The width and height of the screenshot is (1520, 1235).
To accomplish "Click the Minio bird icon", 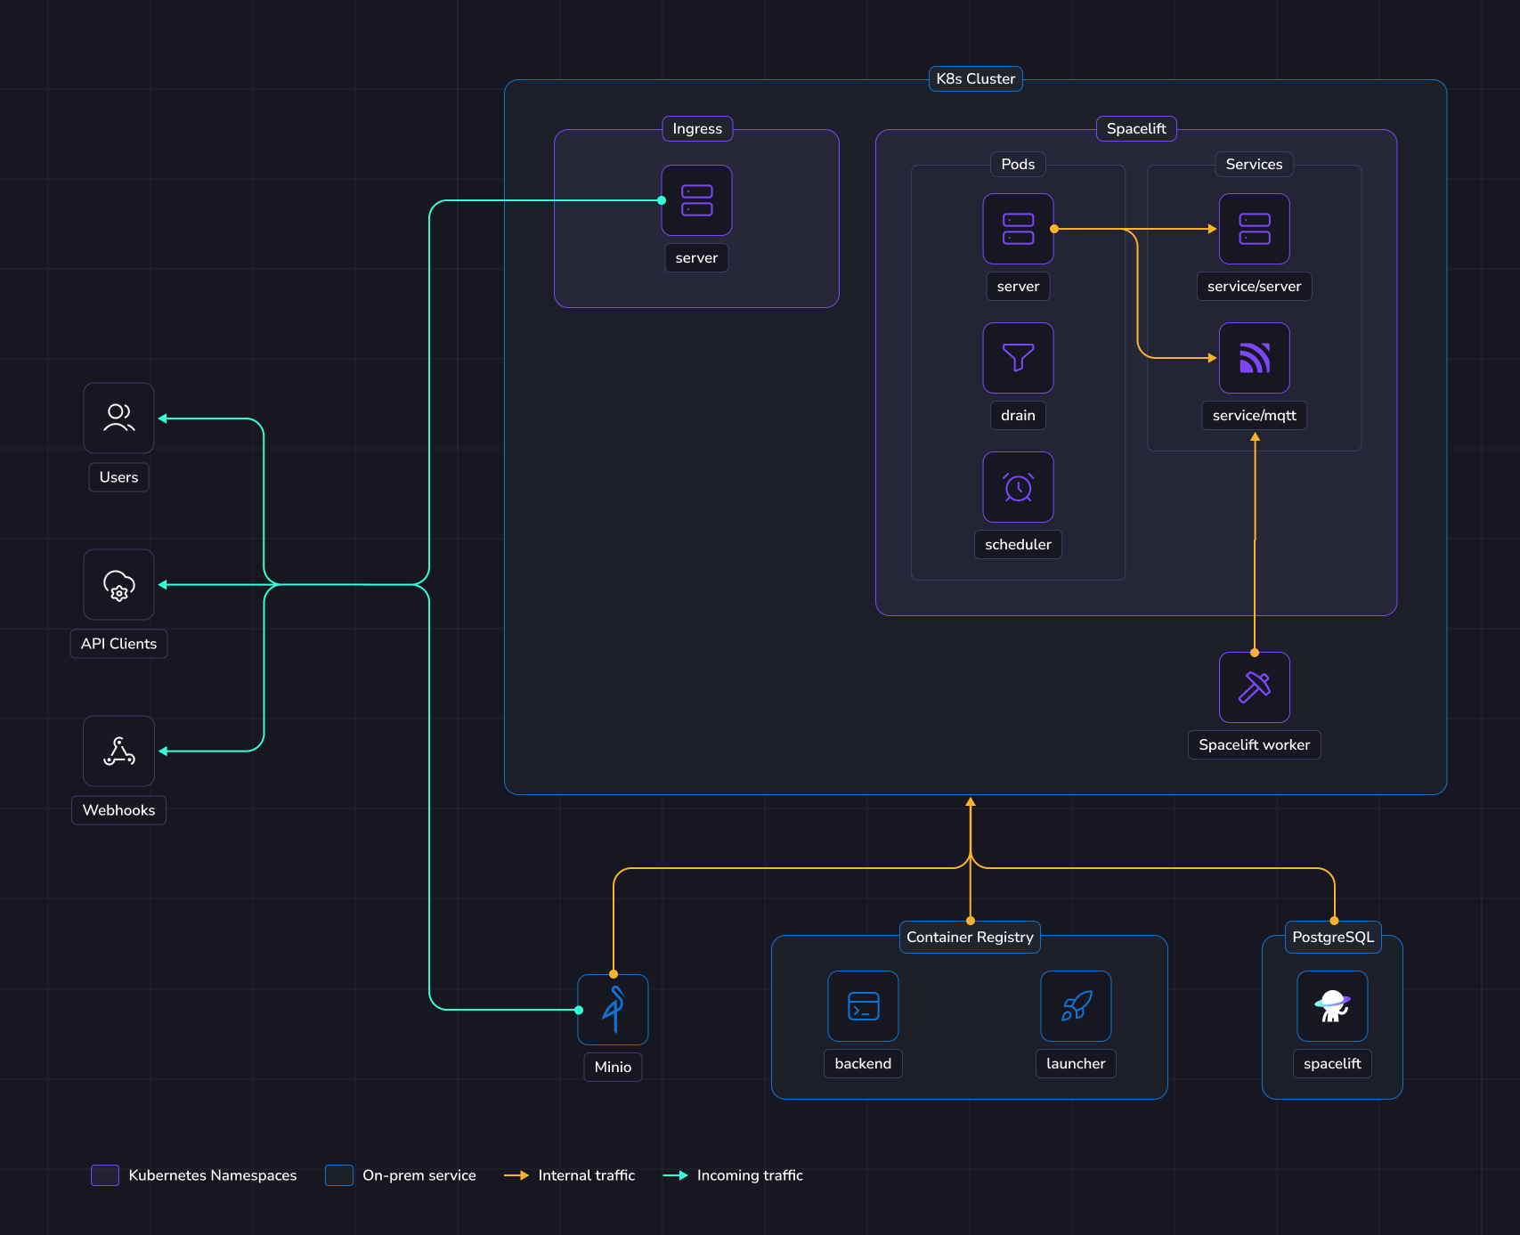I will pos(613,1010).
